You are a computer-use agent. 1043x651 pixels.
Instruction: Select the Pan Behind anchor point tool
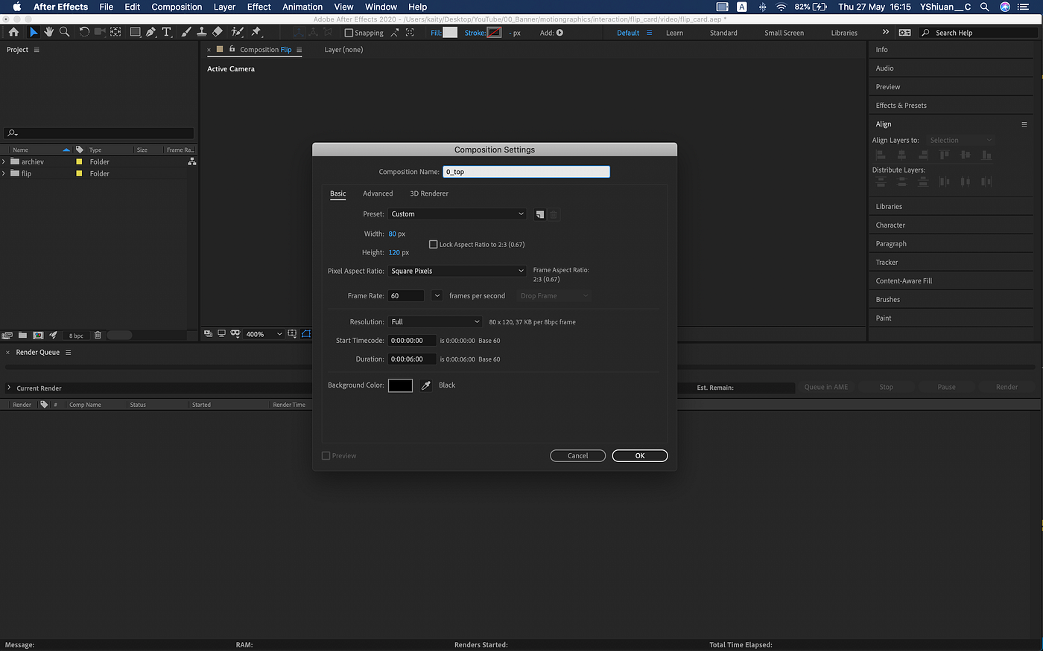115,32
